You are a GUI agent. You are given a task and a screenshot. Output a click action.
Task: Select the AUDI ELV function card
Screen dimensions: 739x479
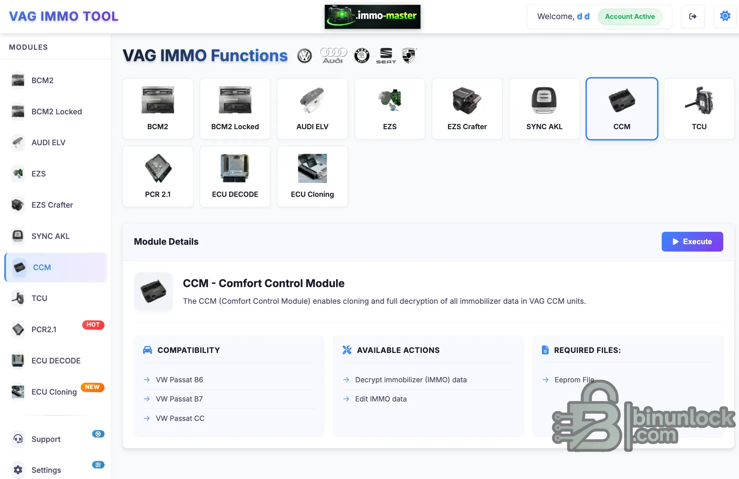312,108
